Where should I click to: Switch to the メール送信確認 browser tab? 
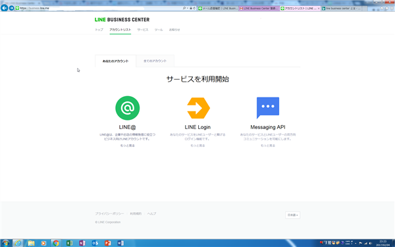[x=218, y=9]
